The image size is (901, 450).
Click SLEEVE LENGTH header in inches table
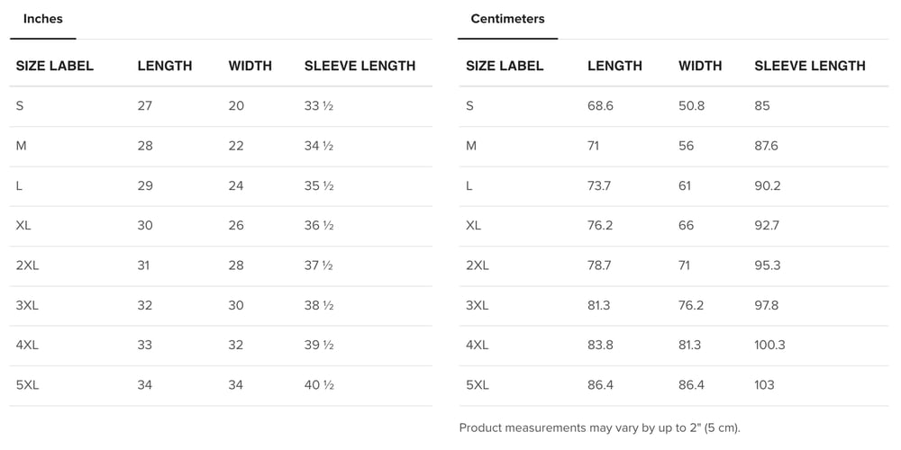point(359,66)
